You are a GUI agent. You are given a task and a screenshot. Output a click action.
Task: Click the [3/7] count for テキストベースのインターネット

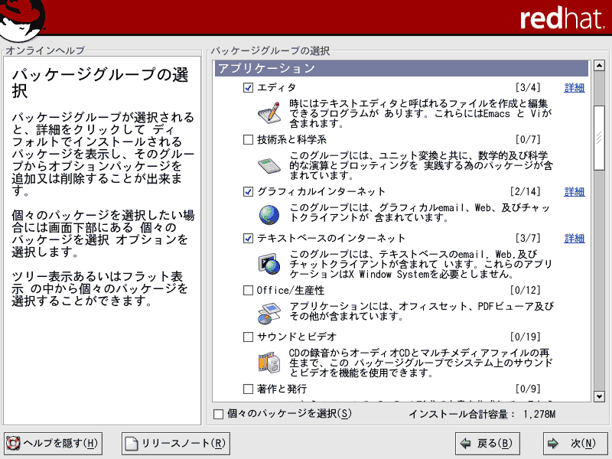click(528, 238)
